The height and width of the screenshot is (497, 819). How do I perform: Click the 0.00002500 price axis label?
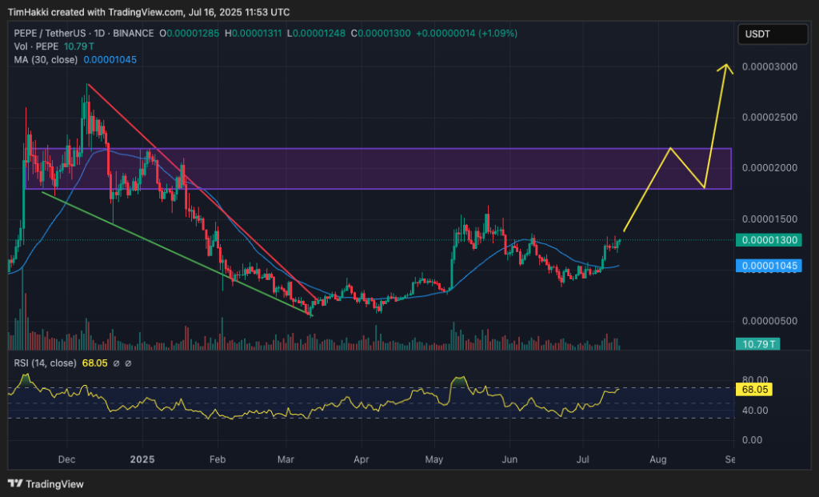[769, 117]
